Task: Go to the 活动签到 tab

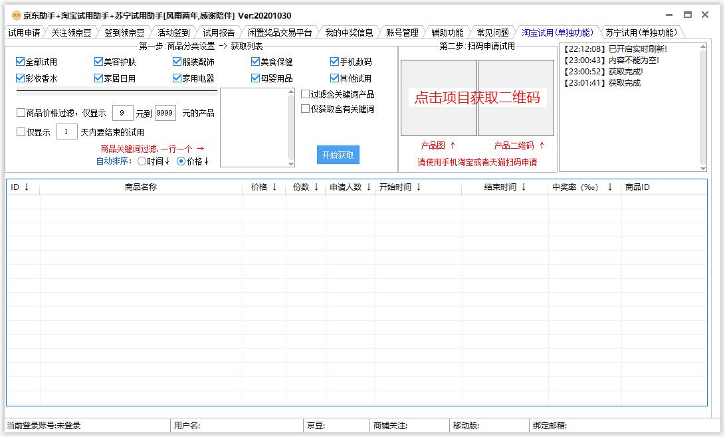Action: click(174, 33)
